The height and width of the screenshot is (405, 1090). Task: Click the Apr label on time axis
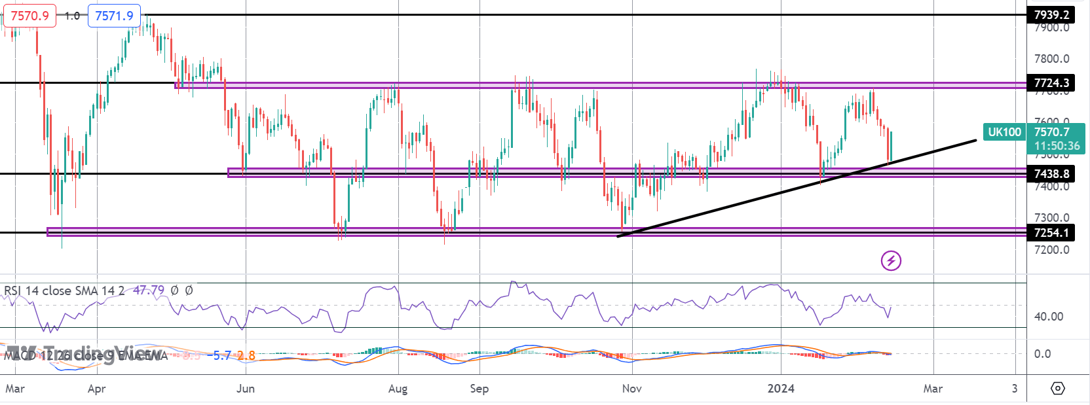(96, 389)
